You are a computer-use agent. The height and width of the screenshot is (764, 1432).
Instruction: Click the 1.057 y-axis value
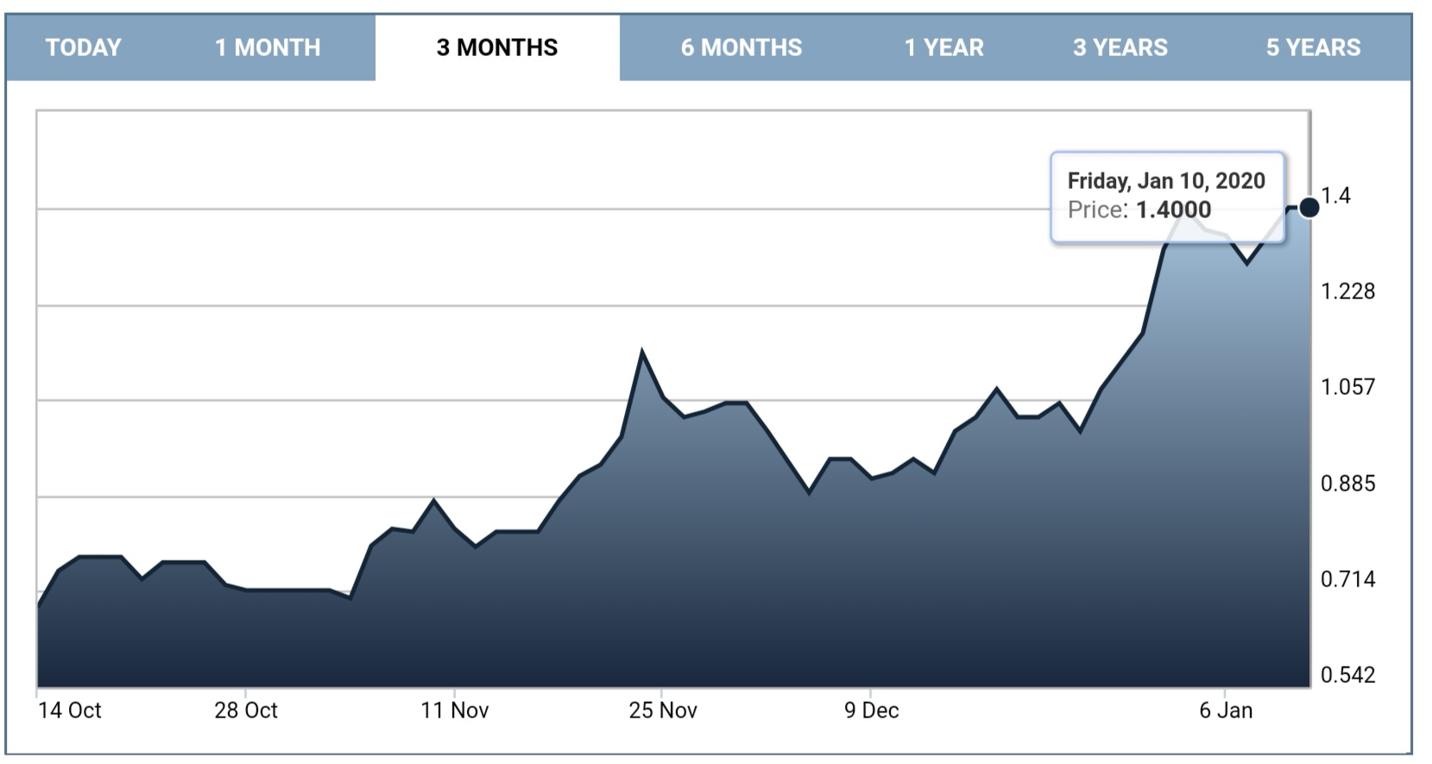[x=1347, y=387]
